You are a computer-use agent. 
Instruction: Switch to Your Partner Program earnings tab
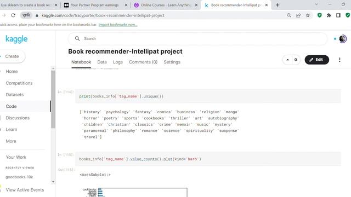[94, 5]
